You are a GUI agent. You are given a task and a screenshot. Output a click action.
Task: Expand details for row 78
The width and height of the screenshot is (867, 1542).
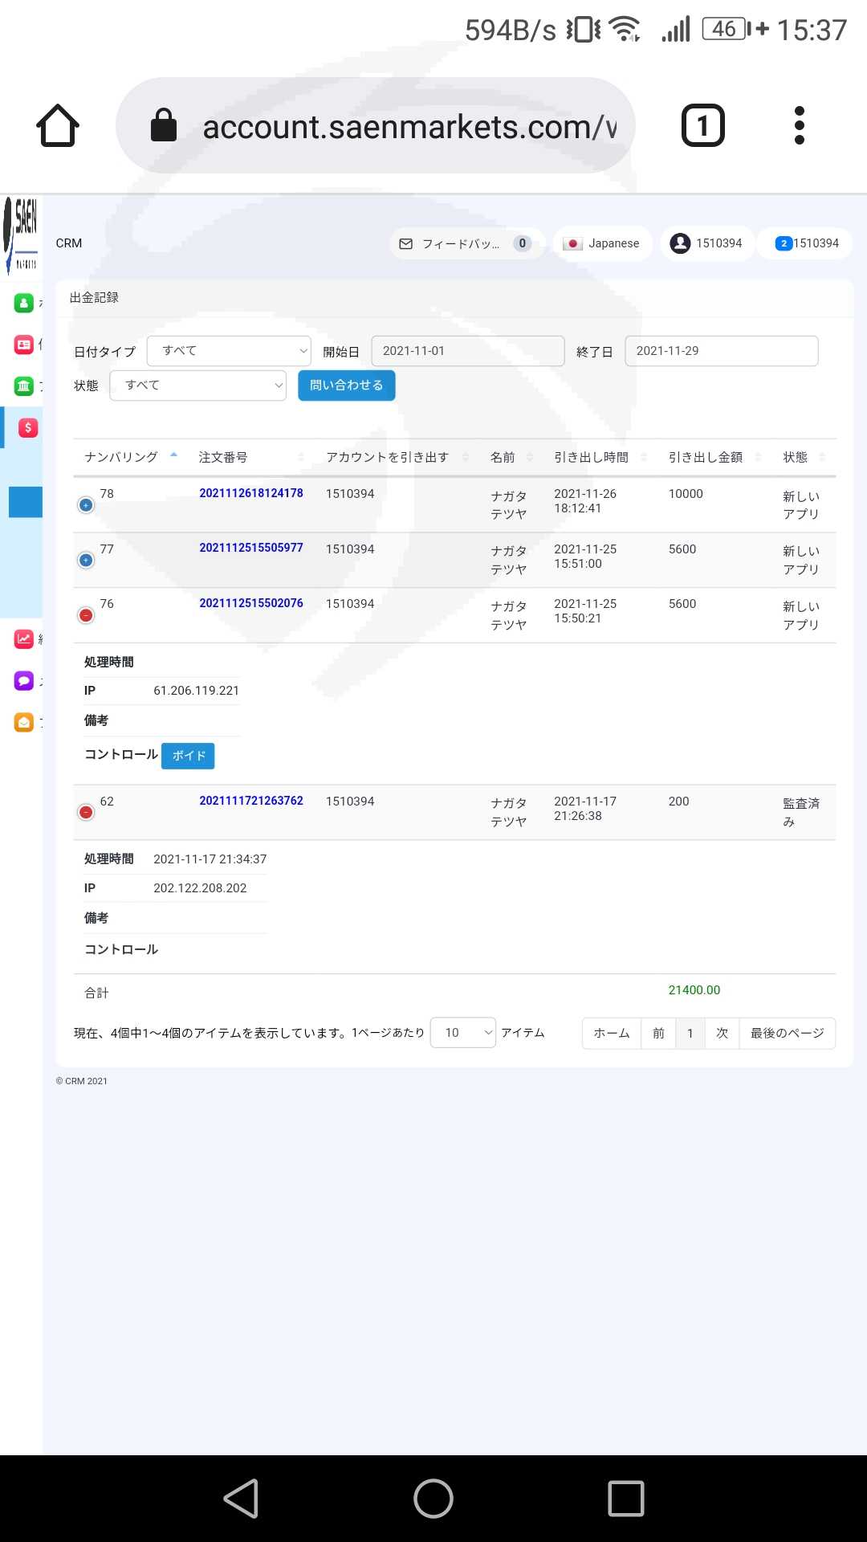coord(86,505)
